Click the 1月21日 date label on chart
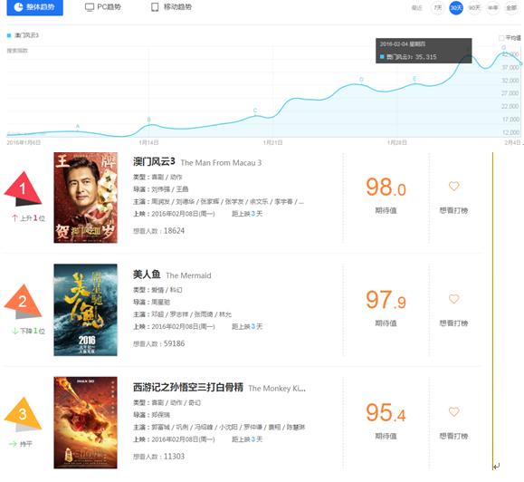The width and height of the screenshot is (524, 482). 272,143
